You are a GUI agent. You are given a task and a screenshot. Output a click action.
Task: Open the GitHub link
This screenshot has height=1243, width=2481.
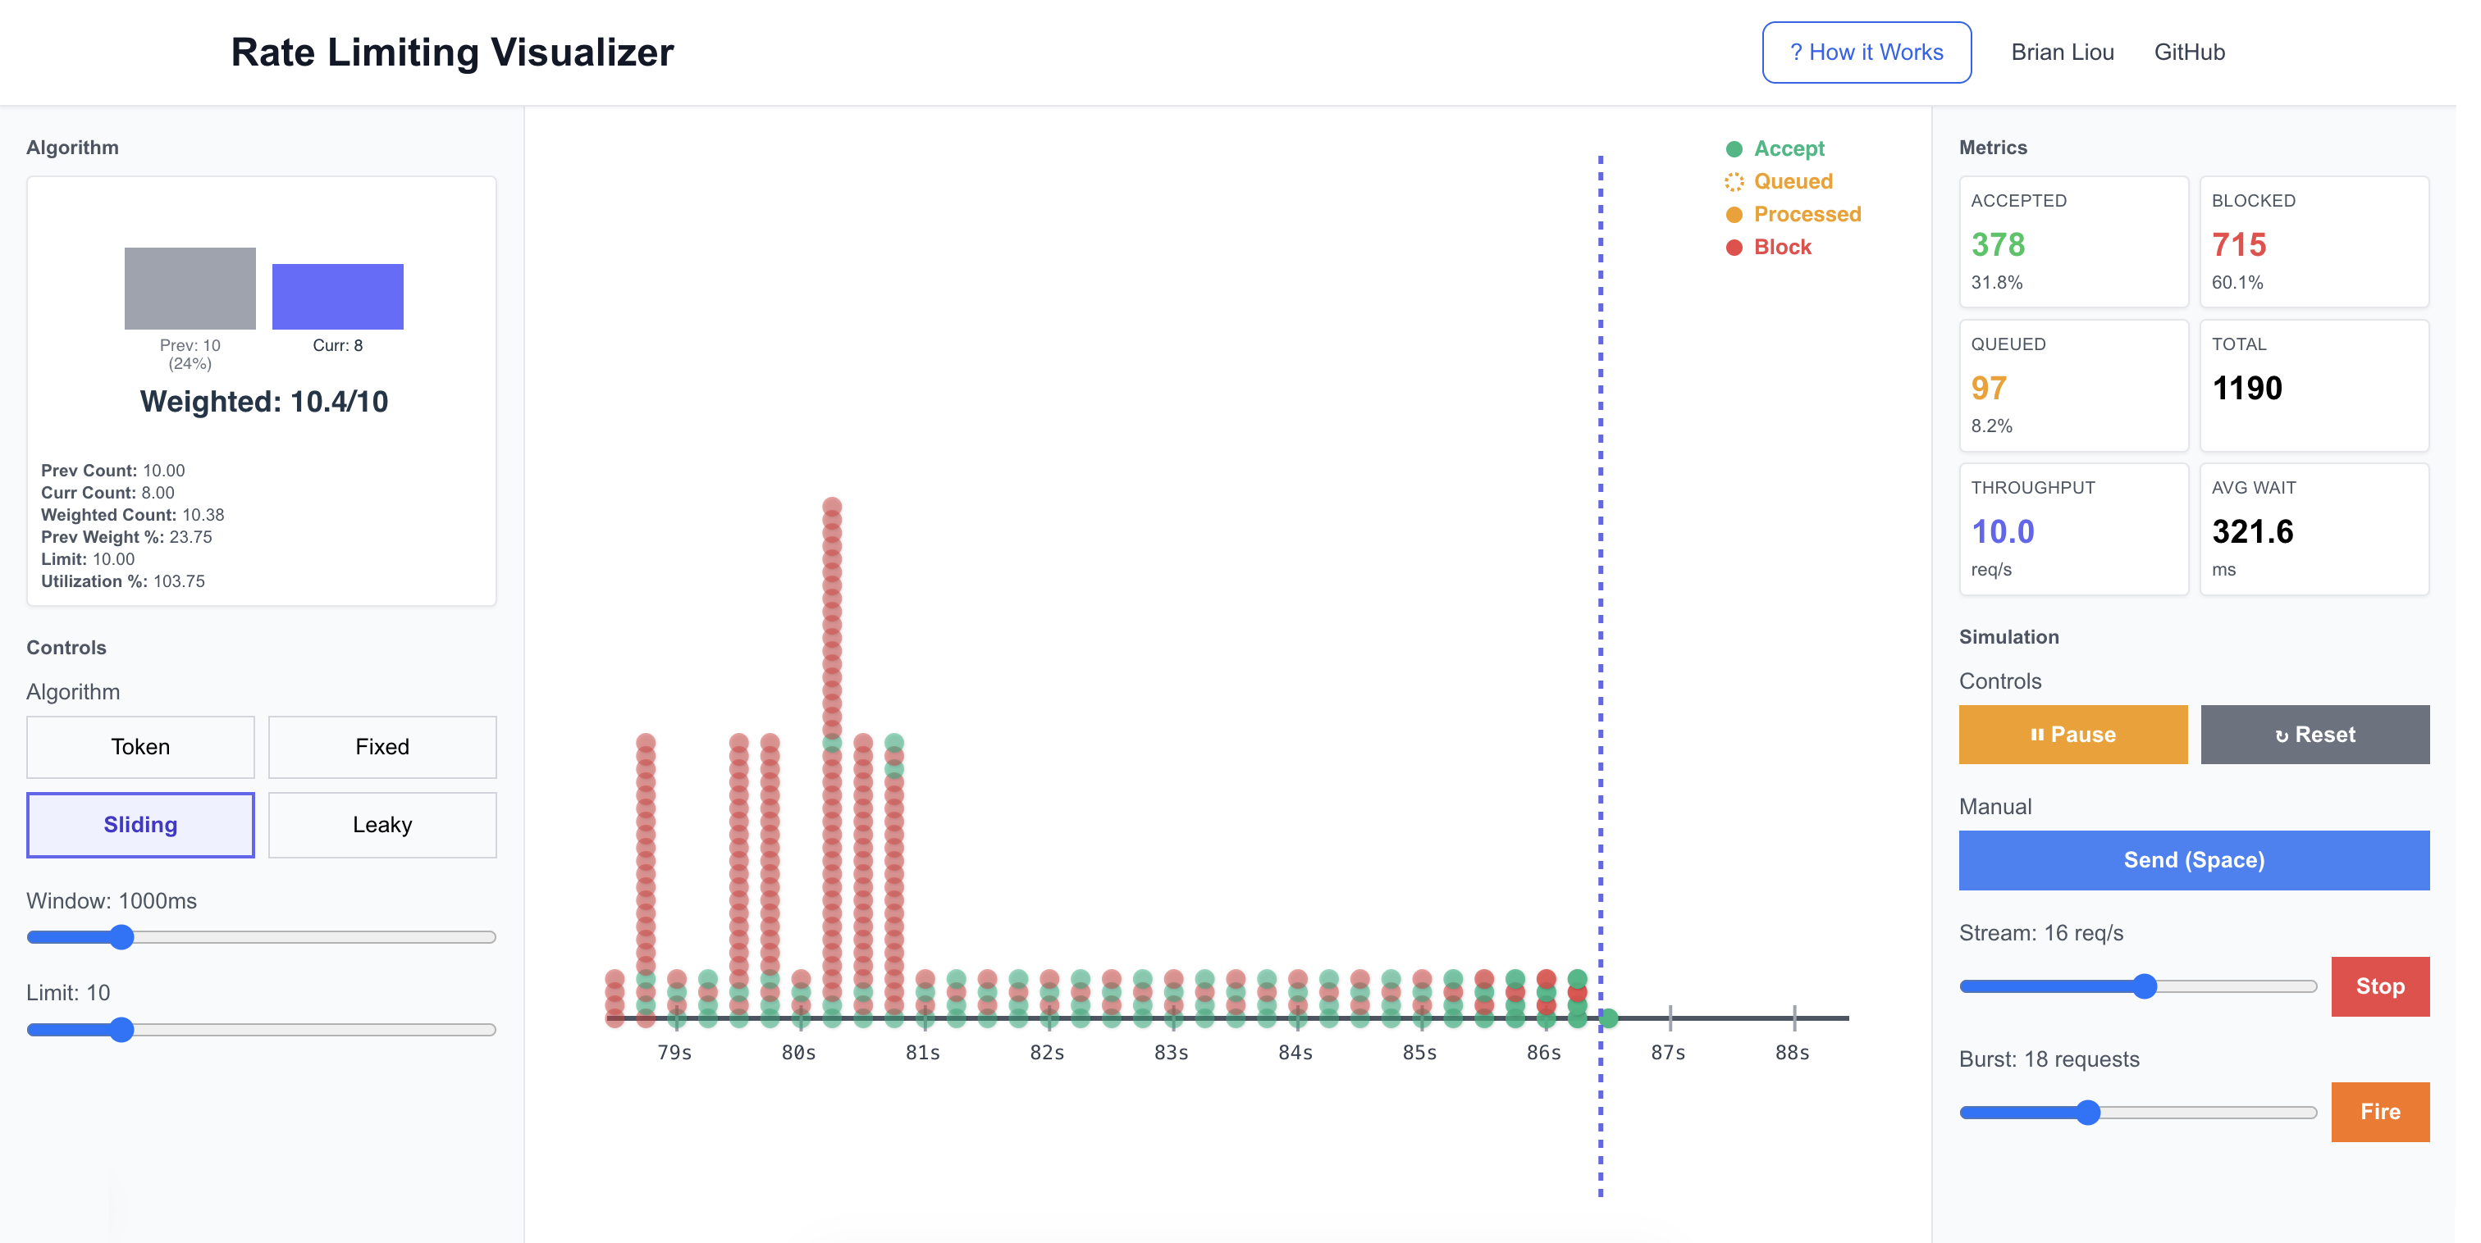tap(2188, 52)
